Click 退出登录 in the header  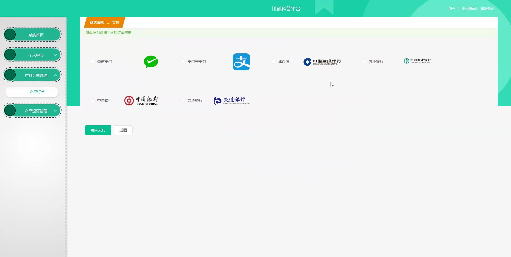pos(487,9)
